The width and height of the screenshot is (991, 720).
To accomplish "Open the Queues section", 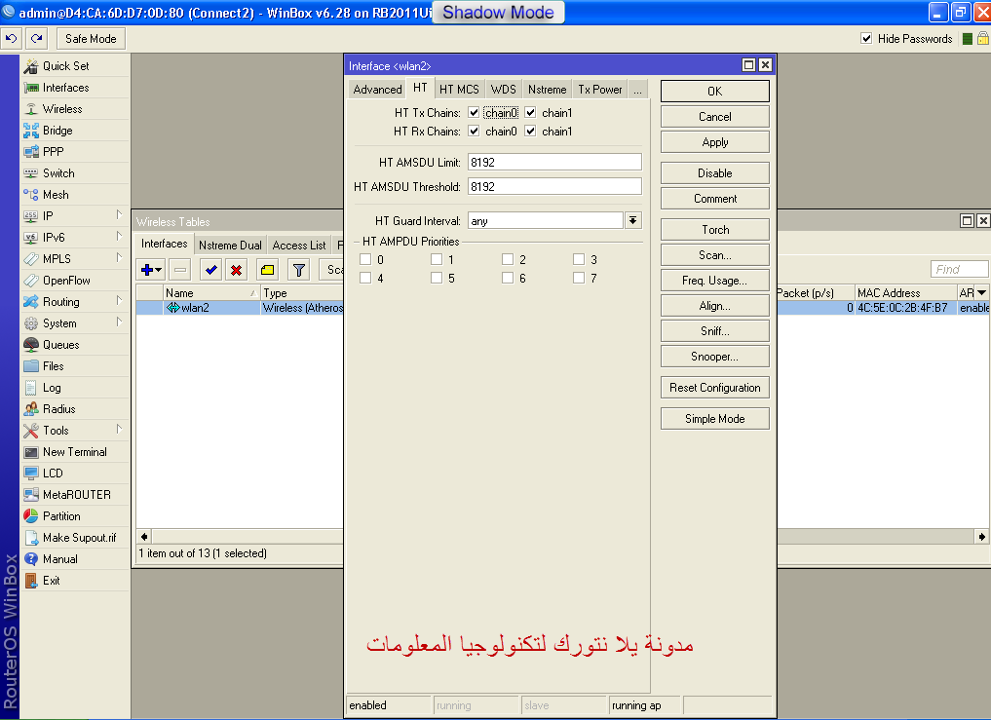I will coord(61,345).
